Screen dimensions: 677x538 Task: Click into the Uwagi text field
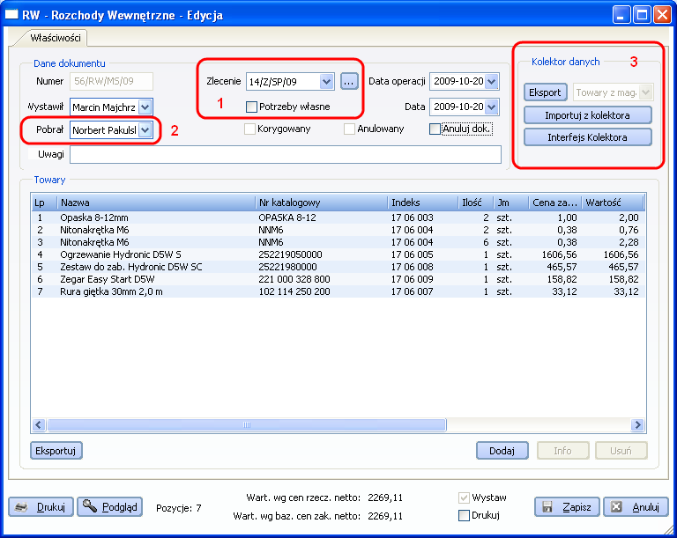click(x=286, y=154)
